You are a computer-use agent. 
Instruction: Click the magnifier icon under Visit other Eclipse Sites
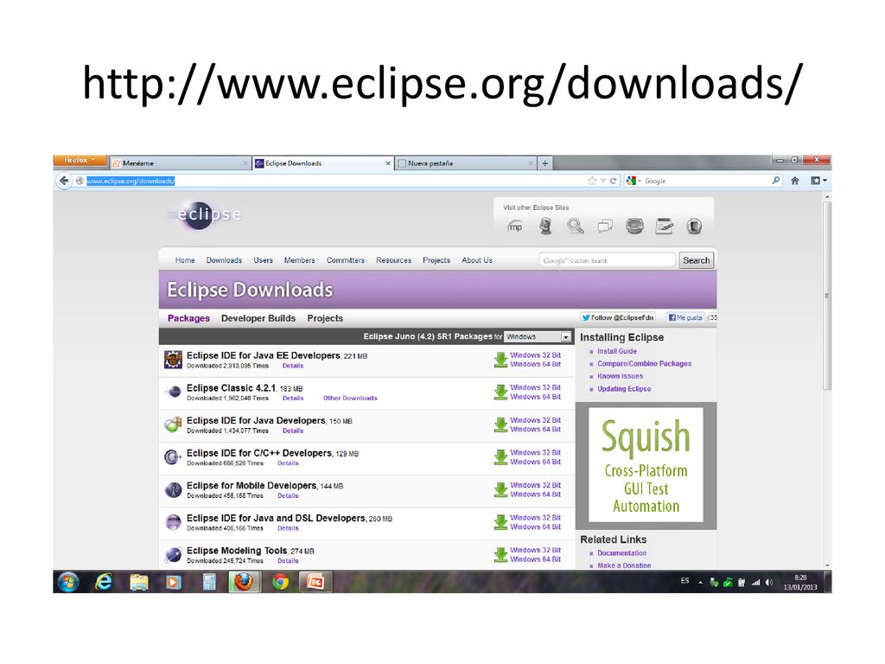click(x=575, y=227)
